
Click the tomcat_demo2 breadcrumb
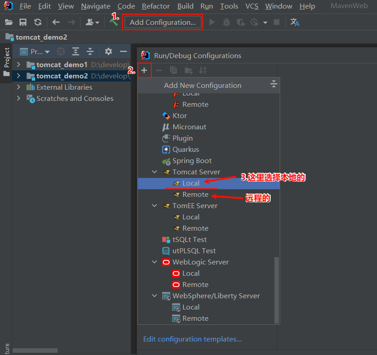36,37
